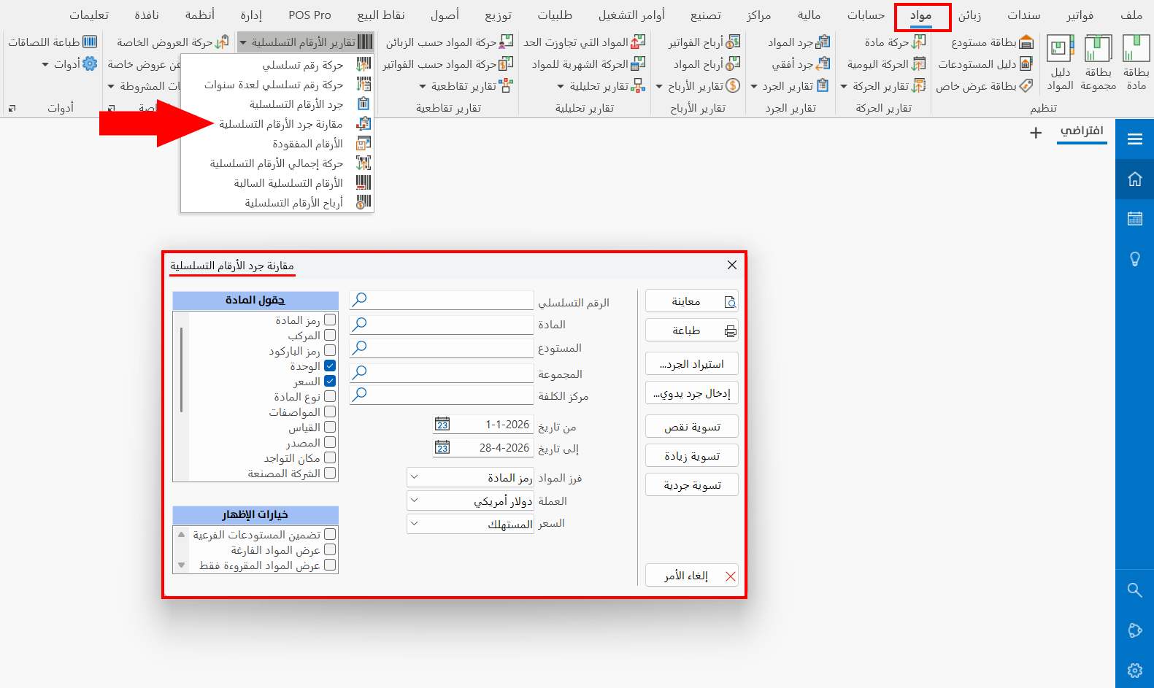
Task: Switch to فواتير tab
Action: click(1080, 15)
